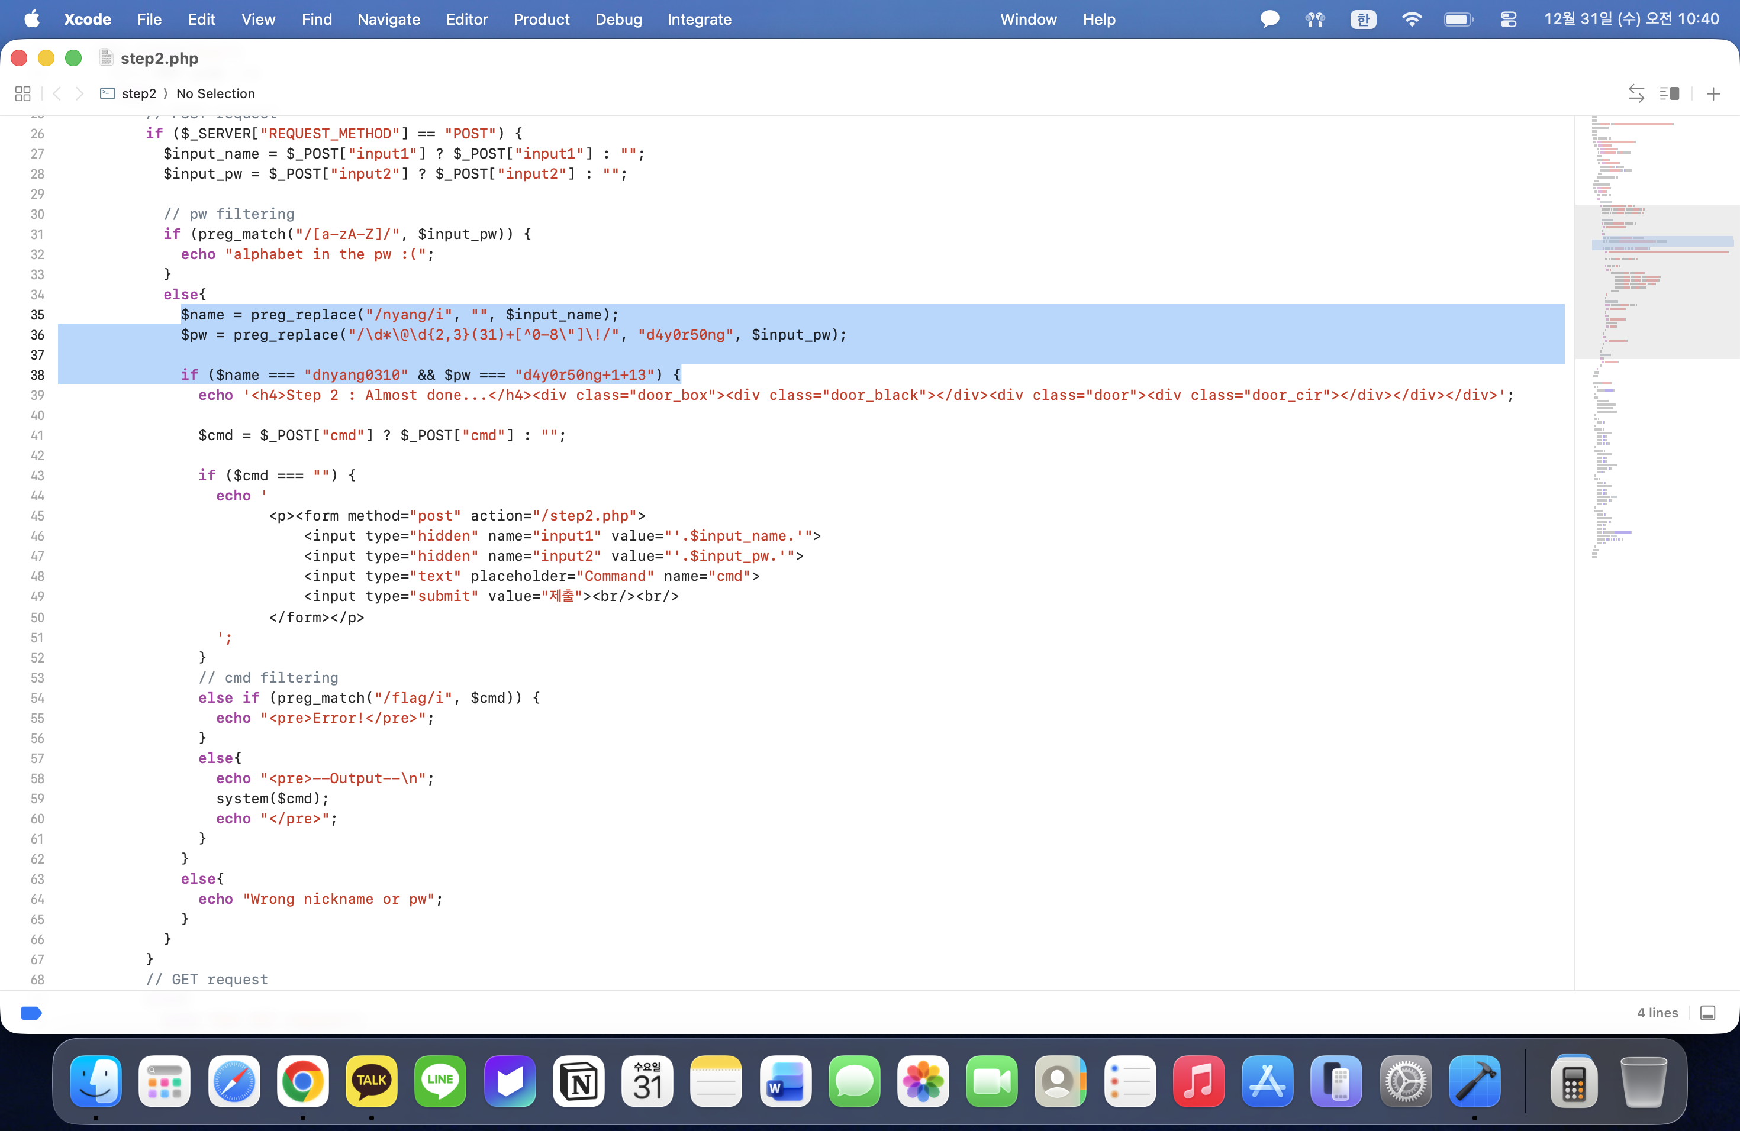The height and width of the screenshot is (1131, 1740).
Task: Toggle the debug area panel button
Action: pyautogui.click(x=1708, y=1013)
